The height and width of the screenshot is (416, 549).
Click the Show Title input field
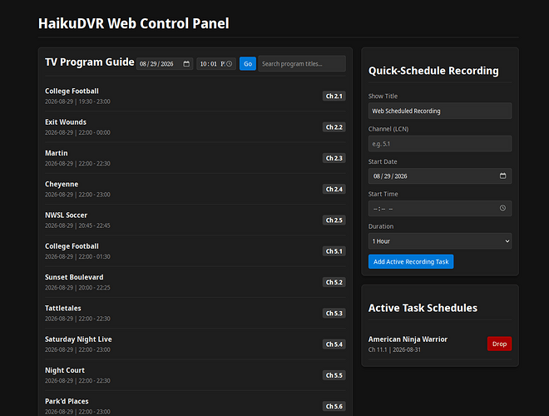click(x=440, y=111)
